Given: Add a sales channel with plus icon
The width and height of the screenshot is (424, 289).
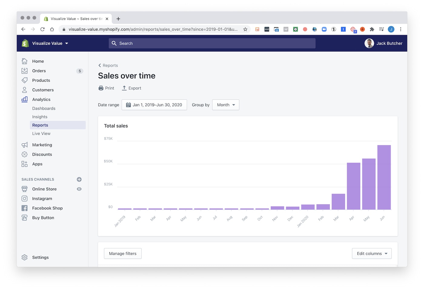Looking at the screenshot, I should [x=79, y=179].
